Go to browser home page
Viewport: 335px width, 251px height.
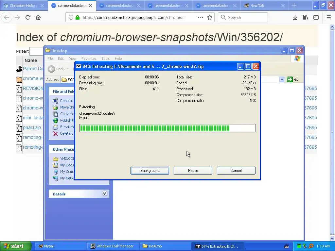pyautogui.click(x=38, y=17)
